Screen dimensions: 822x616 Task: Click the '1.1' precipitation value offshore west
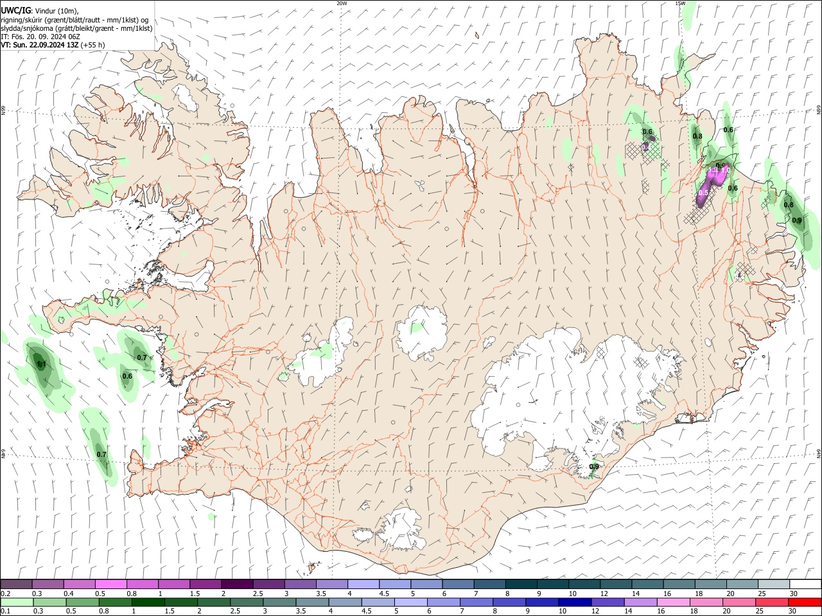click(41, 364)
